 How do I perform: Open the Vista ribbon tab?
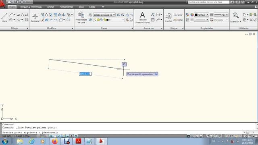click(81, 7)
